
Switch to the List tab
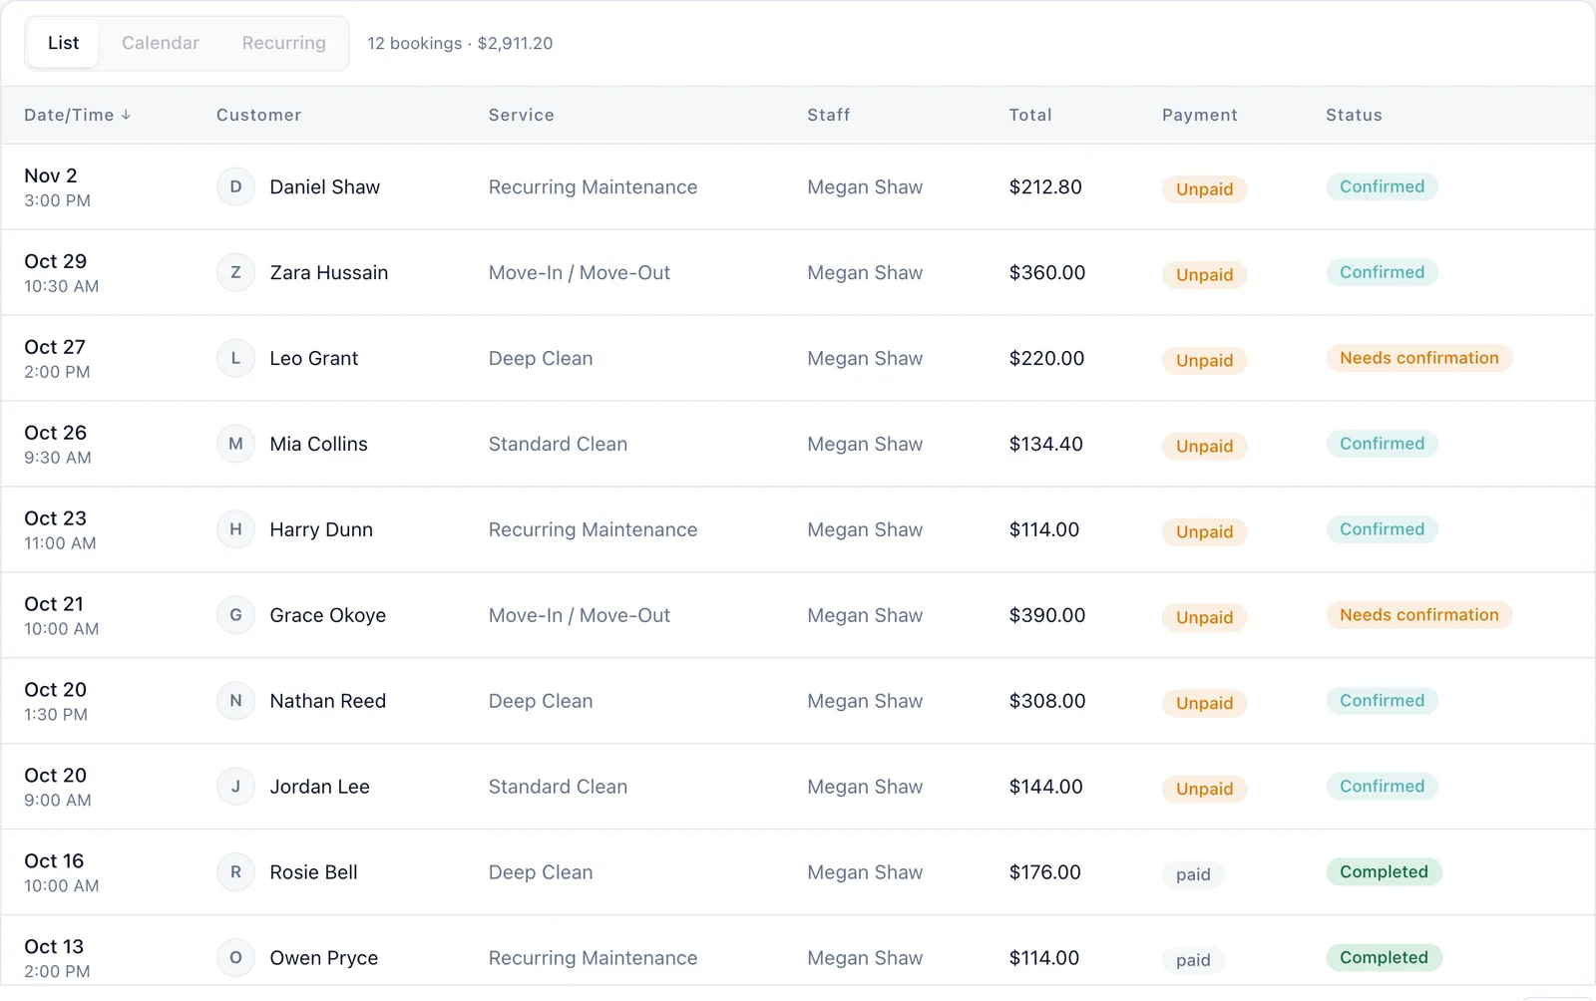click(x=63, y=43)
